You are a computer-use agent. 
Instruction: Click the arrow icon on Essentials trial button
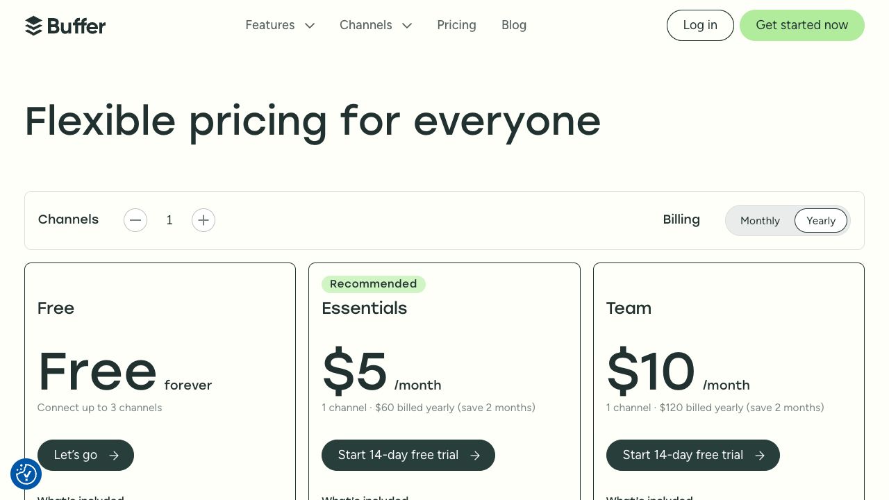pos(475,456)
